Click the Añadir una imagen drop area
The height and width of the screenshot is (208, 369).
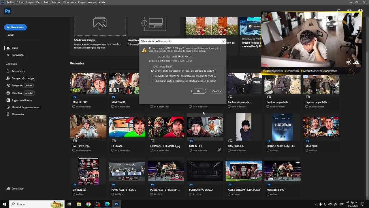pyautogui.click(x=100, y=26)
